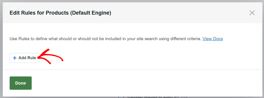Viewport: 264px width, 98px height.
Task: Click the Add Rule button
Action: pyautogui.click(x=24, y=58)
